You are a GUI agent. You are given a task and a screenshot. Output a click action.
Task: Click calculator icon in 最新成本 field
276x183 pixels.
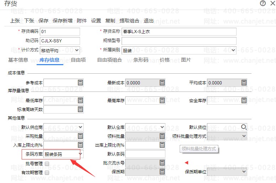pos(162,83)
